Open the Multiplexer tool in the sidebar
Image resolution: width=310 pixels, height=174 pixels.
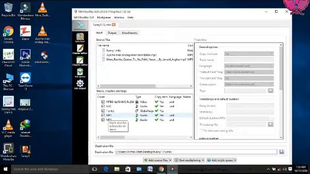point(80,26)
